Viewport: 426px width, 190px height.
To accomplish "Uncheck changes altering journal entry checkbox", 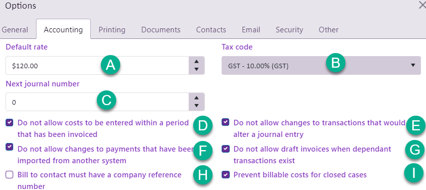I will (225, 122).
